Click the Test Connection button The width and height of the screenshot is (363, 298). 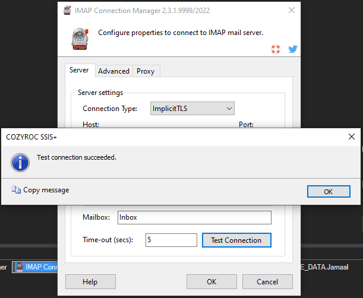click(x=236, y=240)
